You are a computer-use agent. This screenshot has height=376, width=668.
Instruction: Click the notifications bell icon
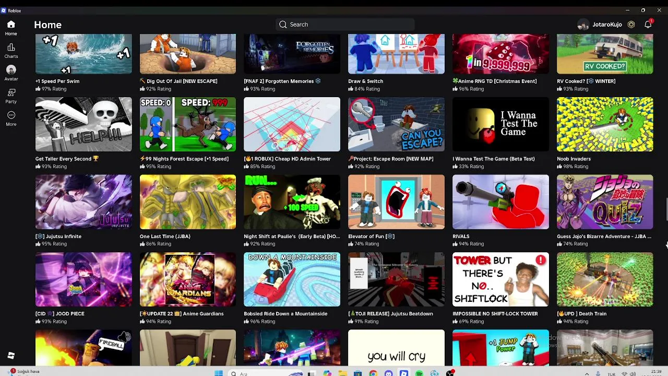click(x=648, y=25)
